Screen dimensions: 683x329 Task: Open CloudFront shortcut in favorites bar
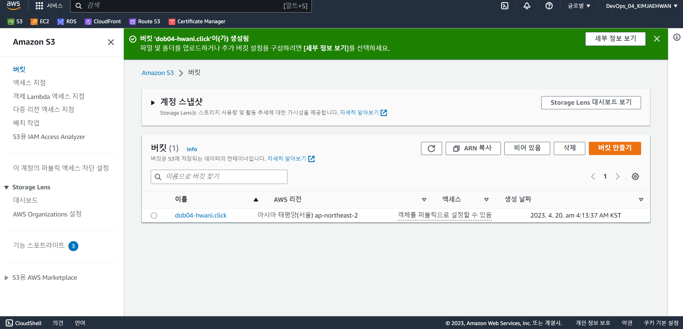click(x=103, y=21)
